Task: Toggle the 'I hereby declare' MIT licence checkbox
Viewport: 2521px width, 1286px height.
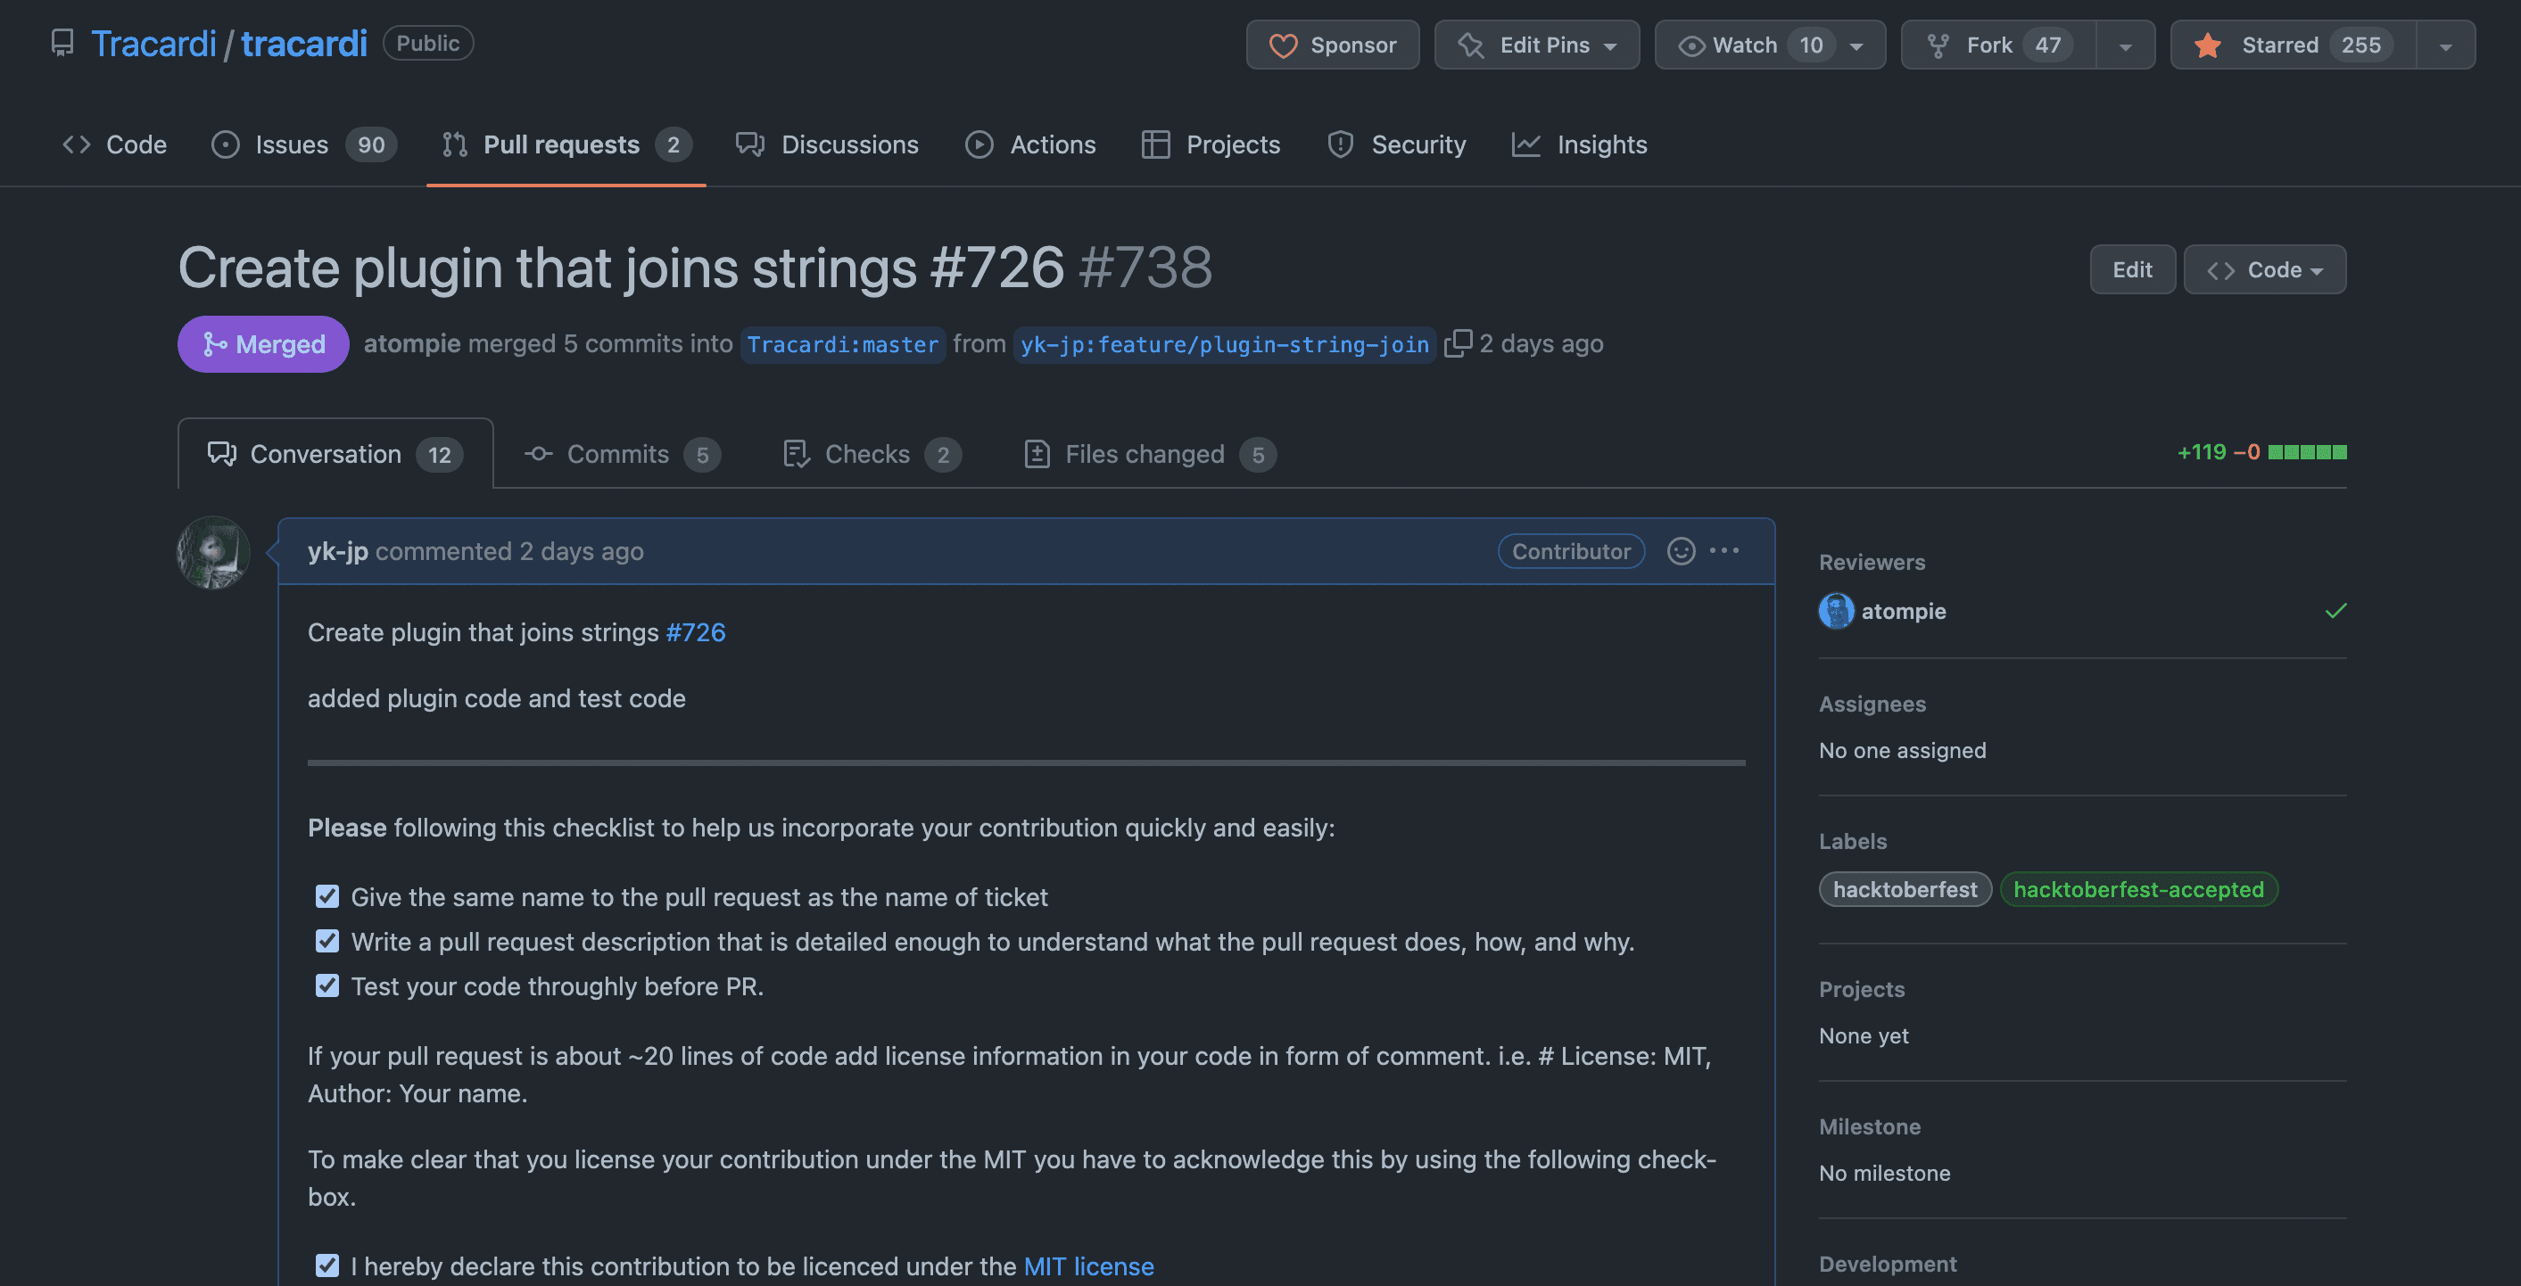Action: [x=326, y=1265]
